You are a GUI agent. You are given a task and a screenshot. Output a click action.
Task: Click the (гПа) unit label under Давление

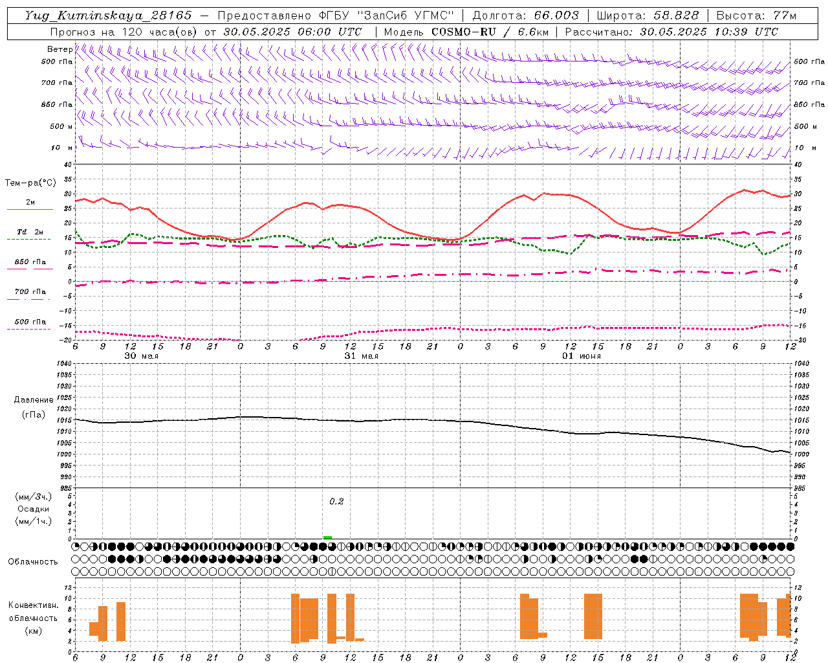34,414
